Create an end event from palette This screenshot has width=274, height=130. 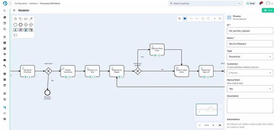(21, 25)
